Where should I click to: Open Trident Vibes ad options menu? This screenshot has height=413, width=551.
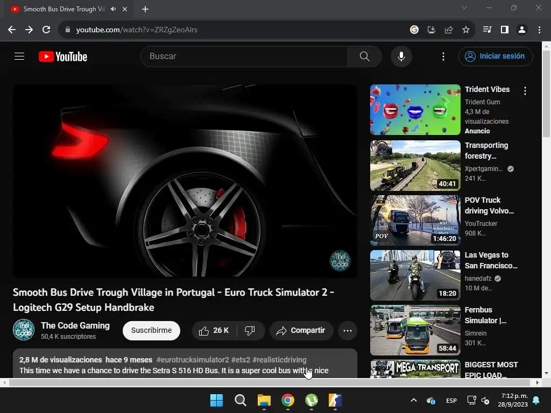pos(525,91)
